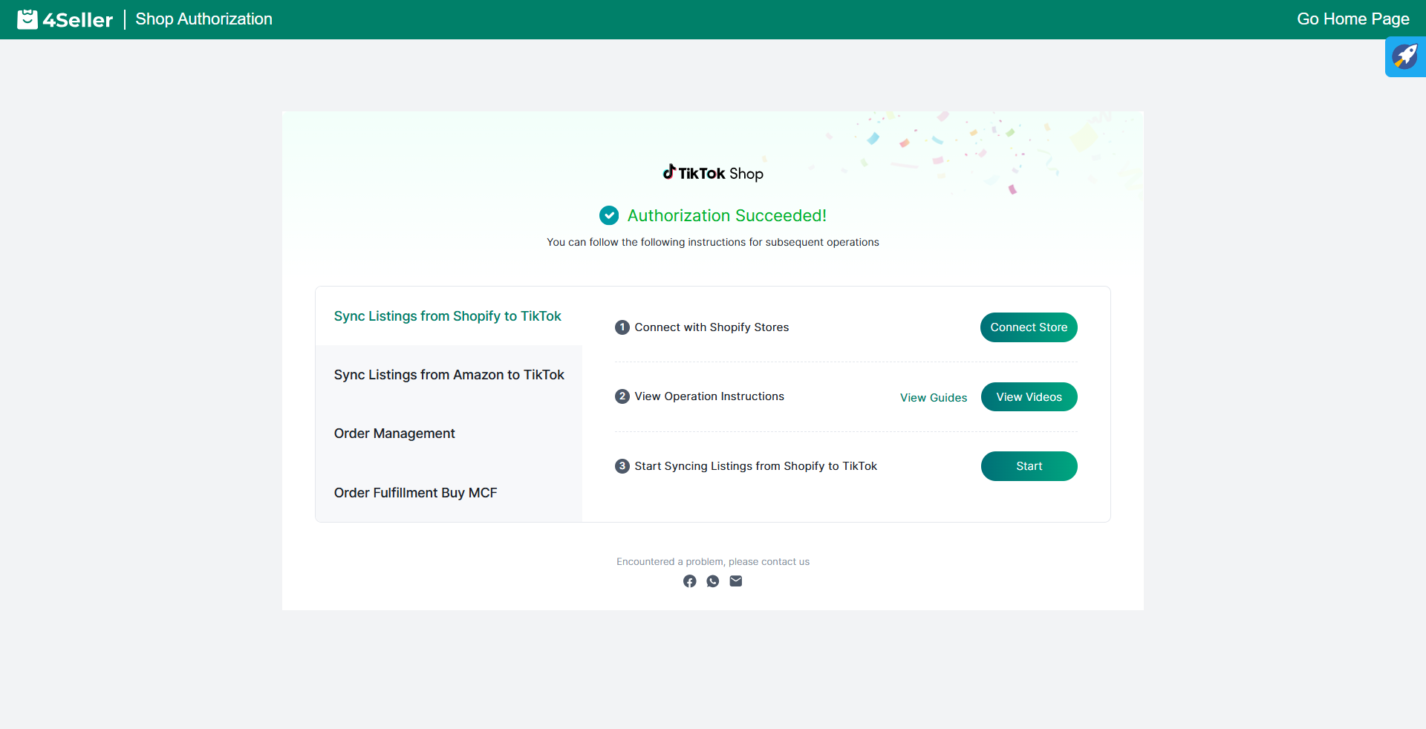Open the blue rocket quick-start widget
The width and height of the screenshot is (1426, 729).
(1404, 56)
